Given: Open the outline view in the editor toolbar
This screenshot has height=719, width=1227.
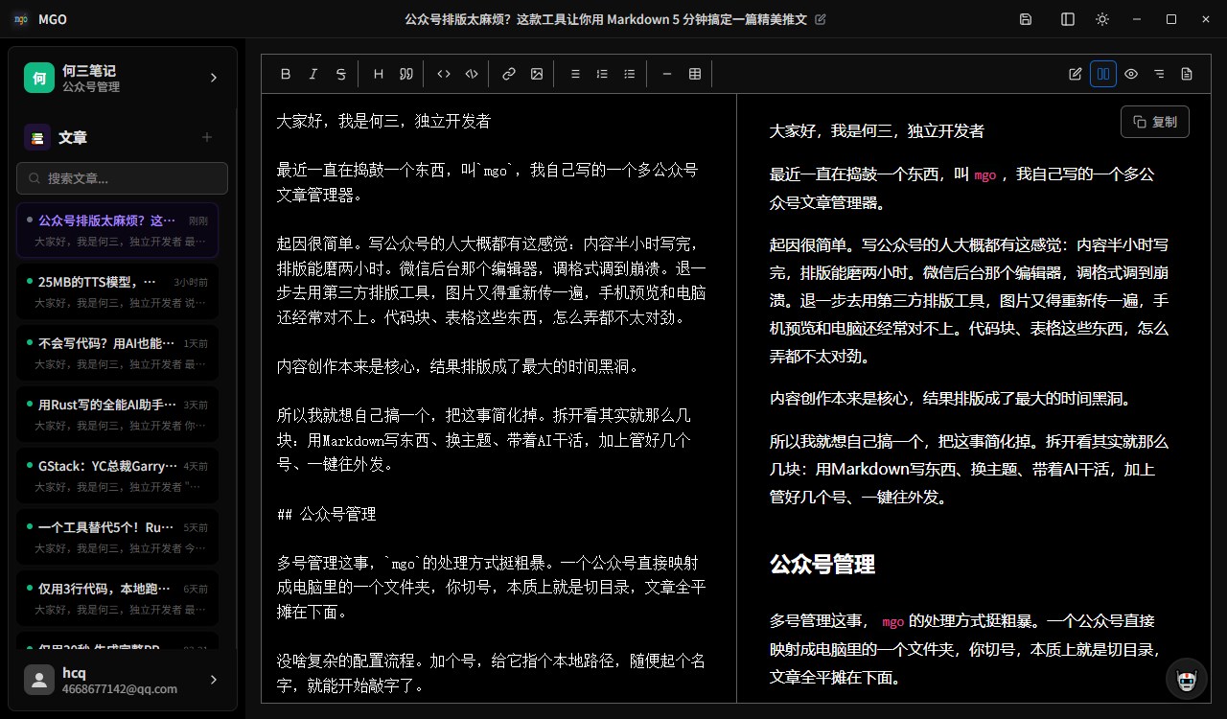Looking at the screenshot, I should [x=1159, y=74].
